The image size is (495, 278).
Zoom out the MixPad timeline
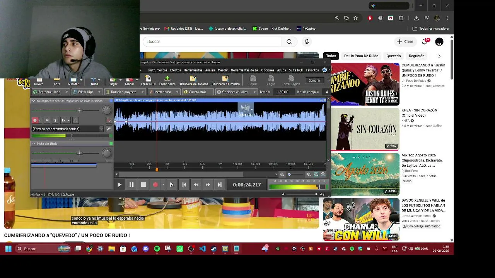tap(282, 174)
